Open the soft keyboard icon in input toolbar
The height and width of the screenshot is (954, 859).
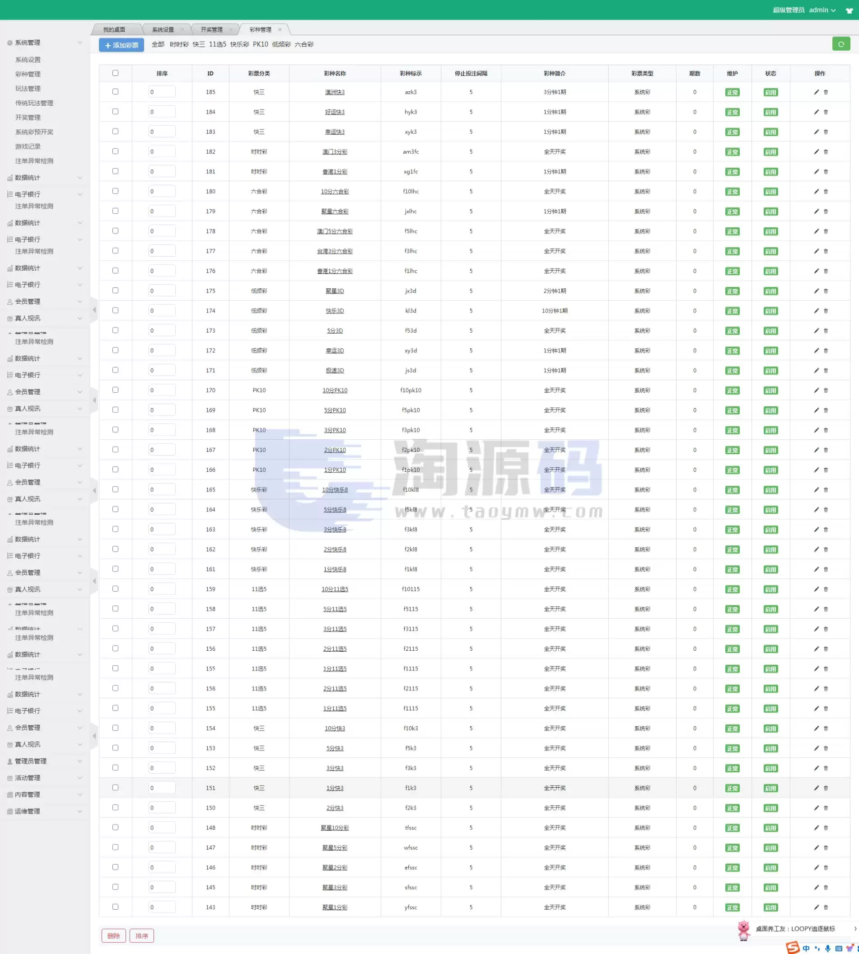tap(838, 948)
